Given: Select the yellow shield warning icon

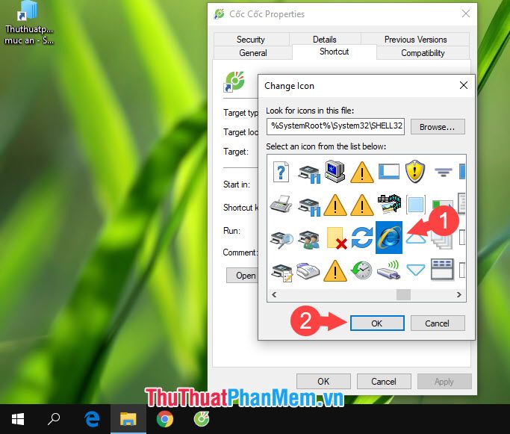Looking at the screenshot, I should click(415, 171).
